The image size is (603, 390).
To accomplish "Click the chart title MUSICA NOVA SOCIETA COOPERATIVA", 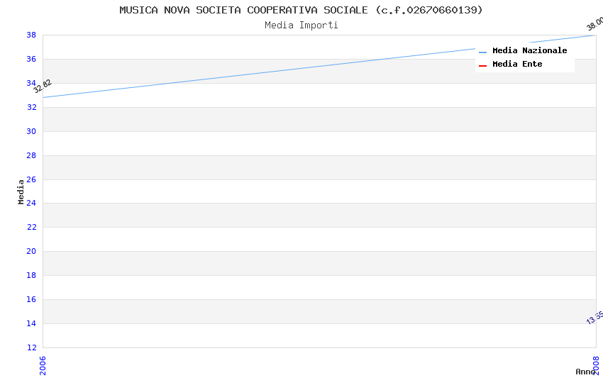I will pyautogui.click(x=301, y=10).
